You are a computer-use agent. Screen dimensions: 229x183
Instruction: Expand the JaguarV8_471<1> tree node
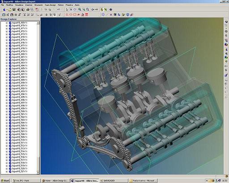7,29
